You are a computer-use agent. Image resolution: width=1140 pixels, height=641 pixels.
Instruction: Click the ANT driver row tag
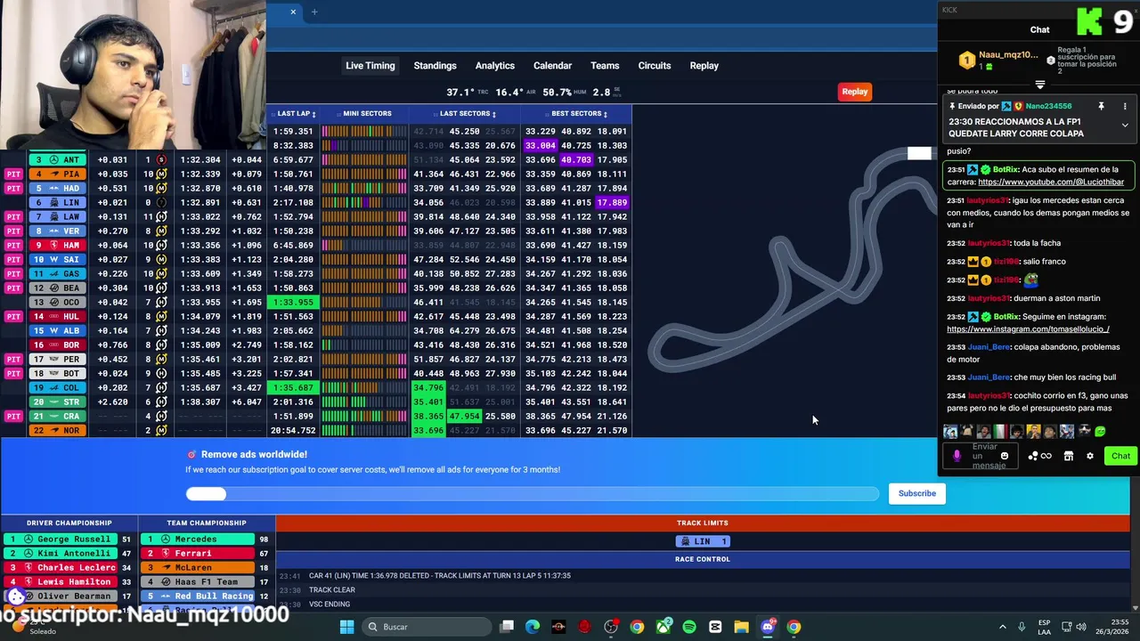point(58,159)
